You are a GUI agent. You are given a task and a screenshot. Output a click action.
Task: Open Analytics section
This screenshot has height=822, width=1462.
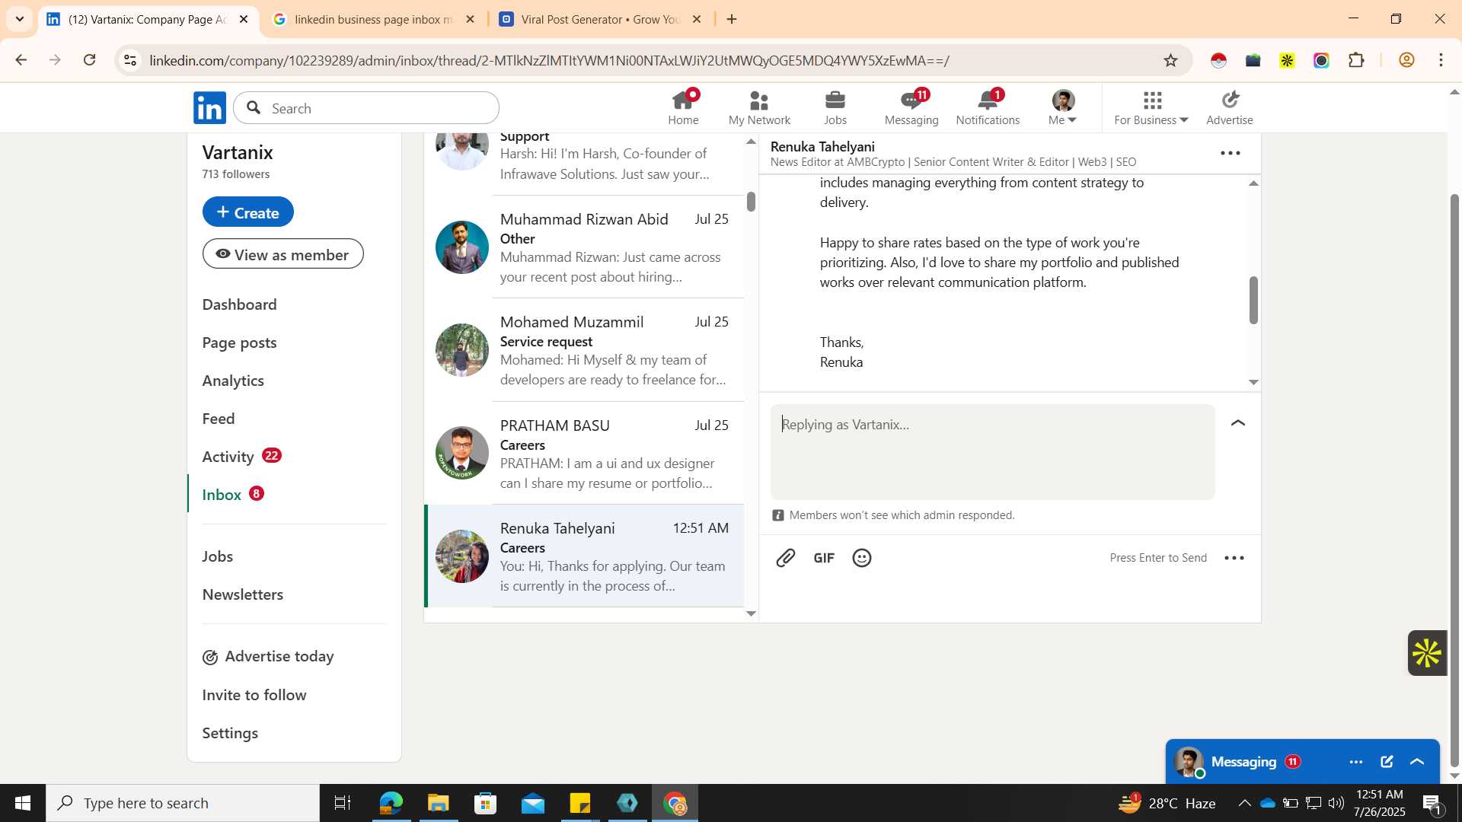pos(233,381)
